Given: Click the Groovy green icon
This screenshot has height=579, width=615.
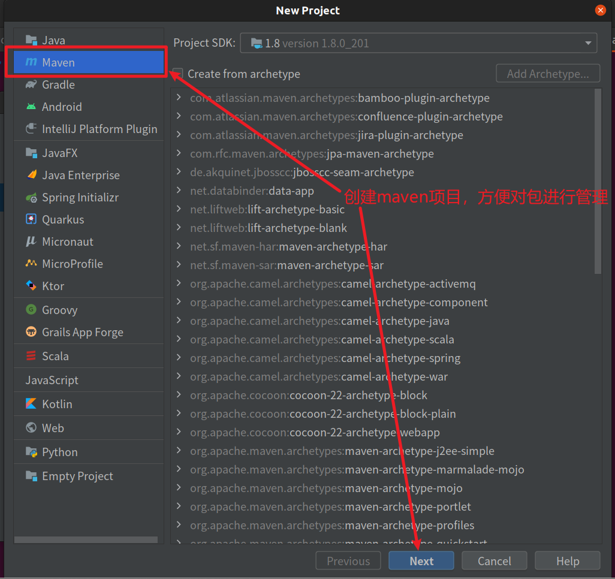Looking at the screenshot, I should pos(31,309).
